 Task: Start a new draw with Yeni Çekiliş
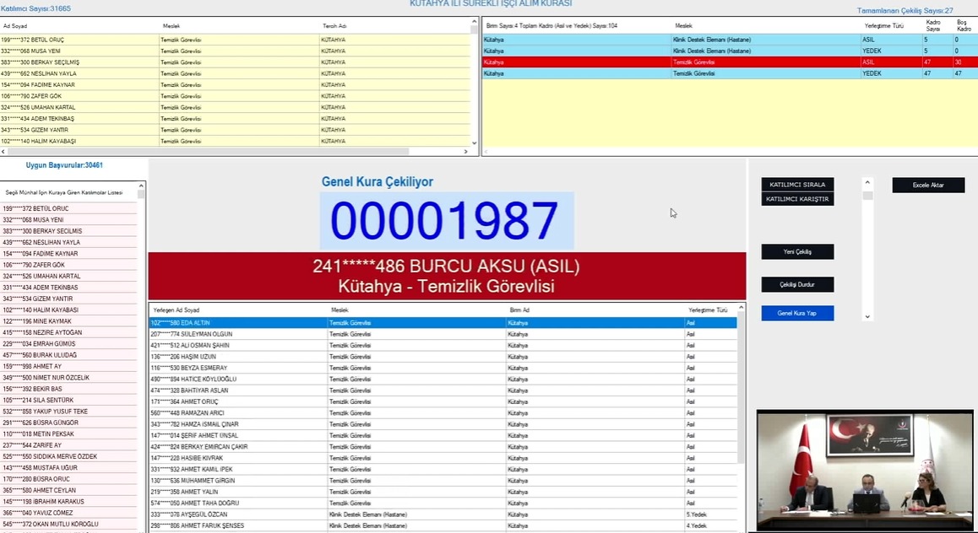coord(797,252)
